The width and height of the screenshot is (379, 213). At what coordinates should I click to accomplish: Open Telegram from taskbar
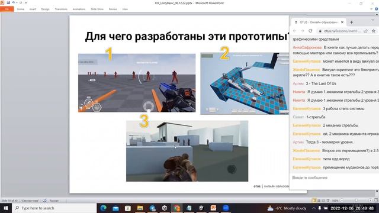152,208
